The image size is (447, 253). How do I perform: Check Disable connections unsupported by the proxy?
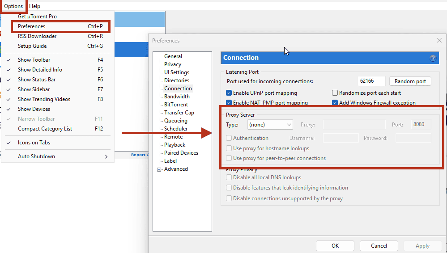click(229, 198)
